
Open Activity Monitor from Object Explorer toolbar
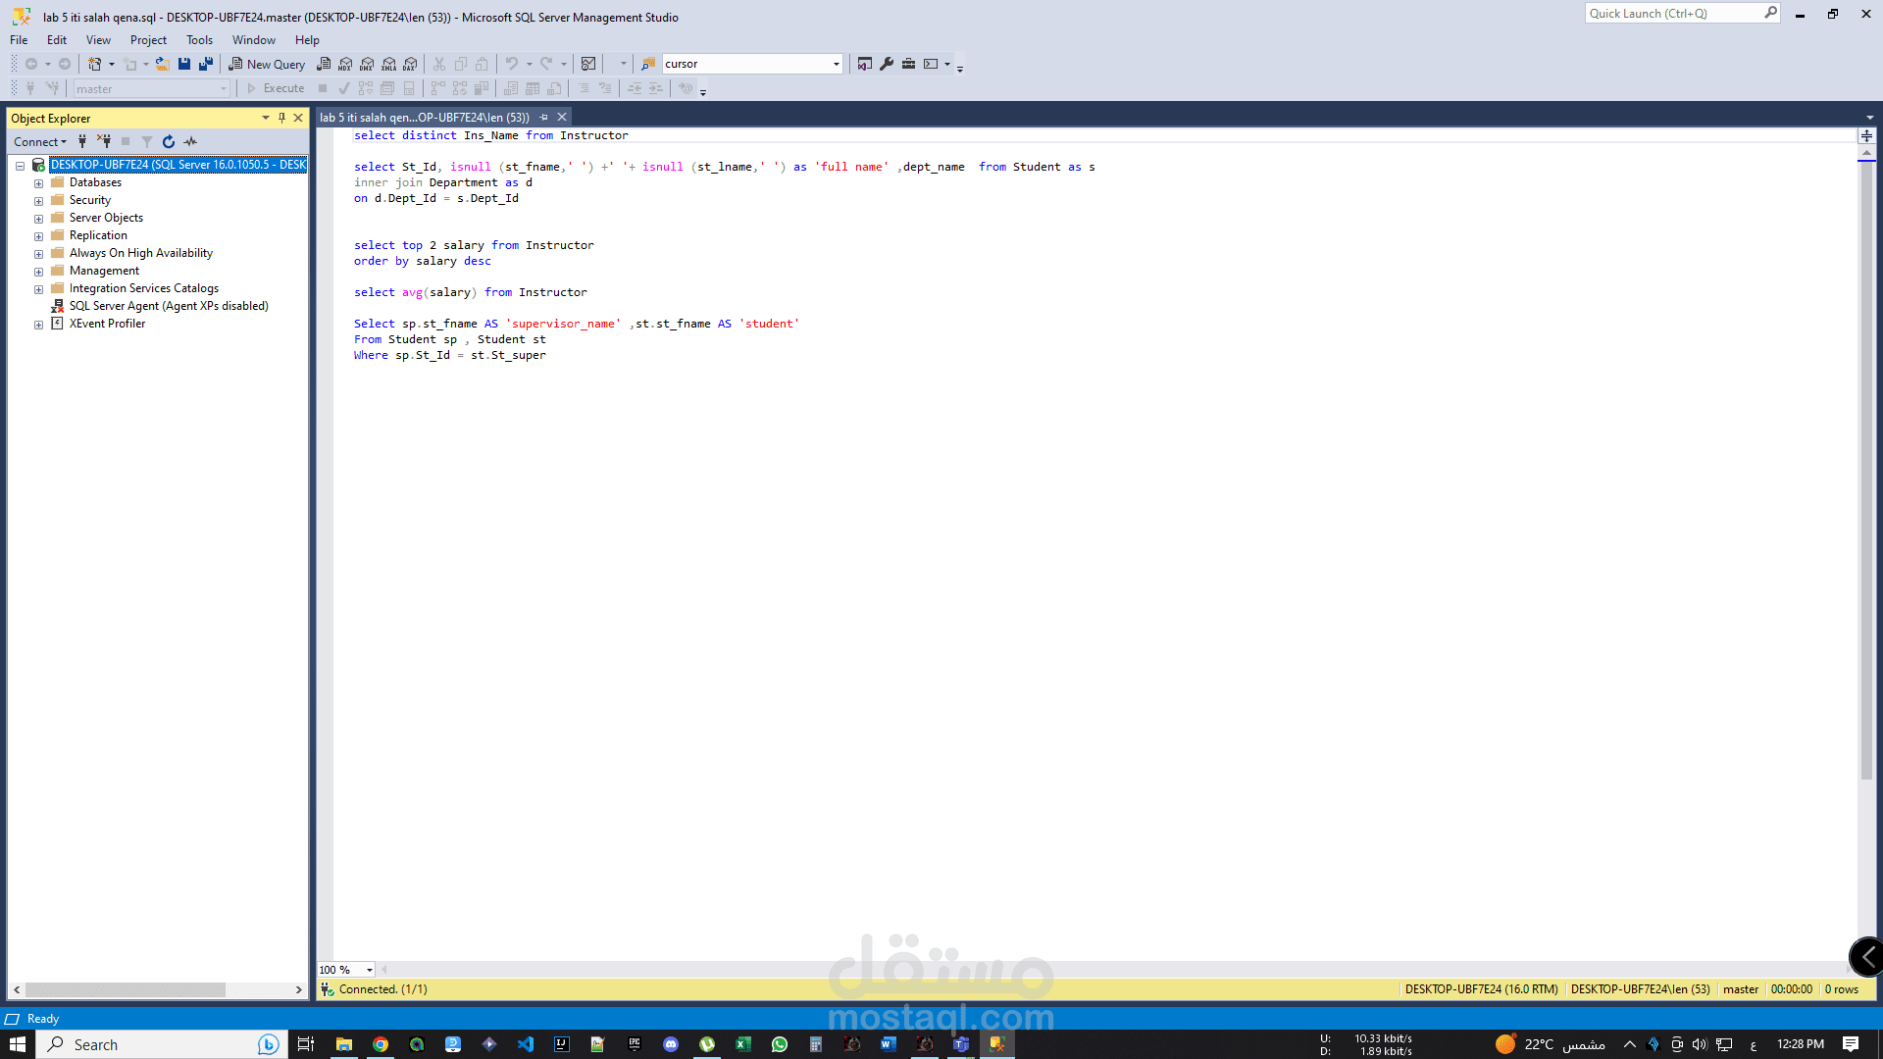(190, 142)
